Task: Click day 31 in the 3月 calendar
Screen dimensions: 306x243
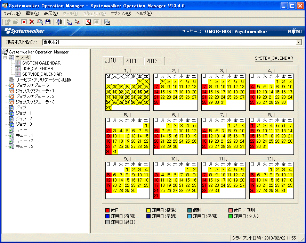Action: click(x=223, y=102)
